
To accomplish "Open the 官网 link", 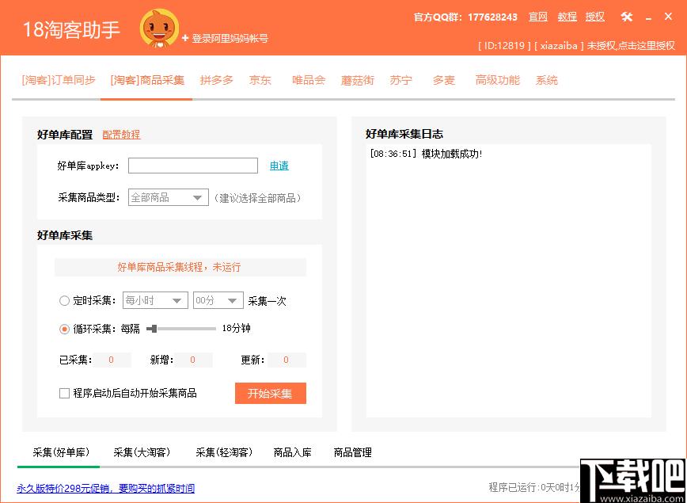I will (x=538, y=17).
